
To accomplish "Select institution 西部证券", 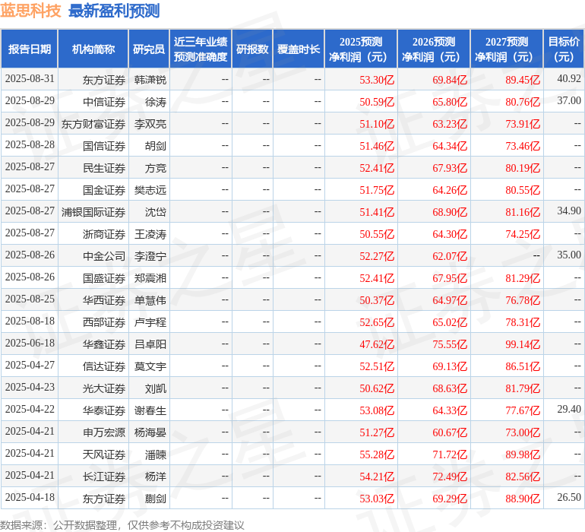I will (104, 322).
